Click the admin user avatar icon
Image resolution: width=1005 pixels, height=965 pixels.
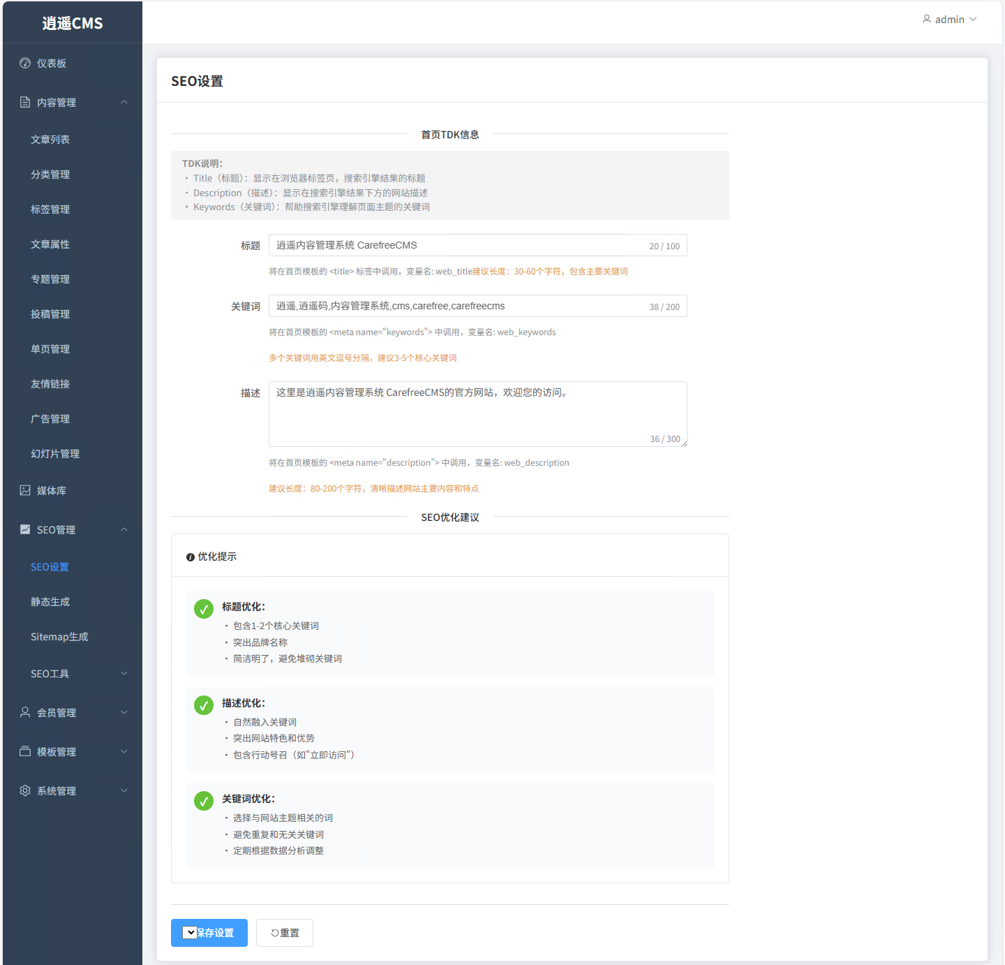coord(927,19)
